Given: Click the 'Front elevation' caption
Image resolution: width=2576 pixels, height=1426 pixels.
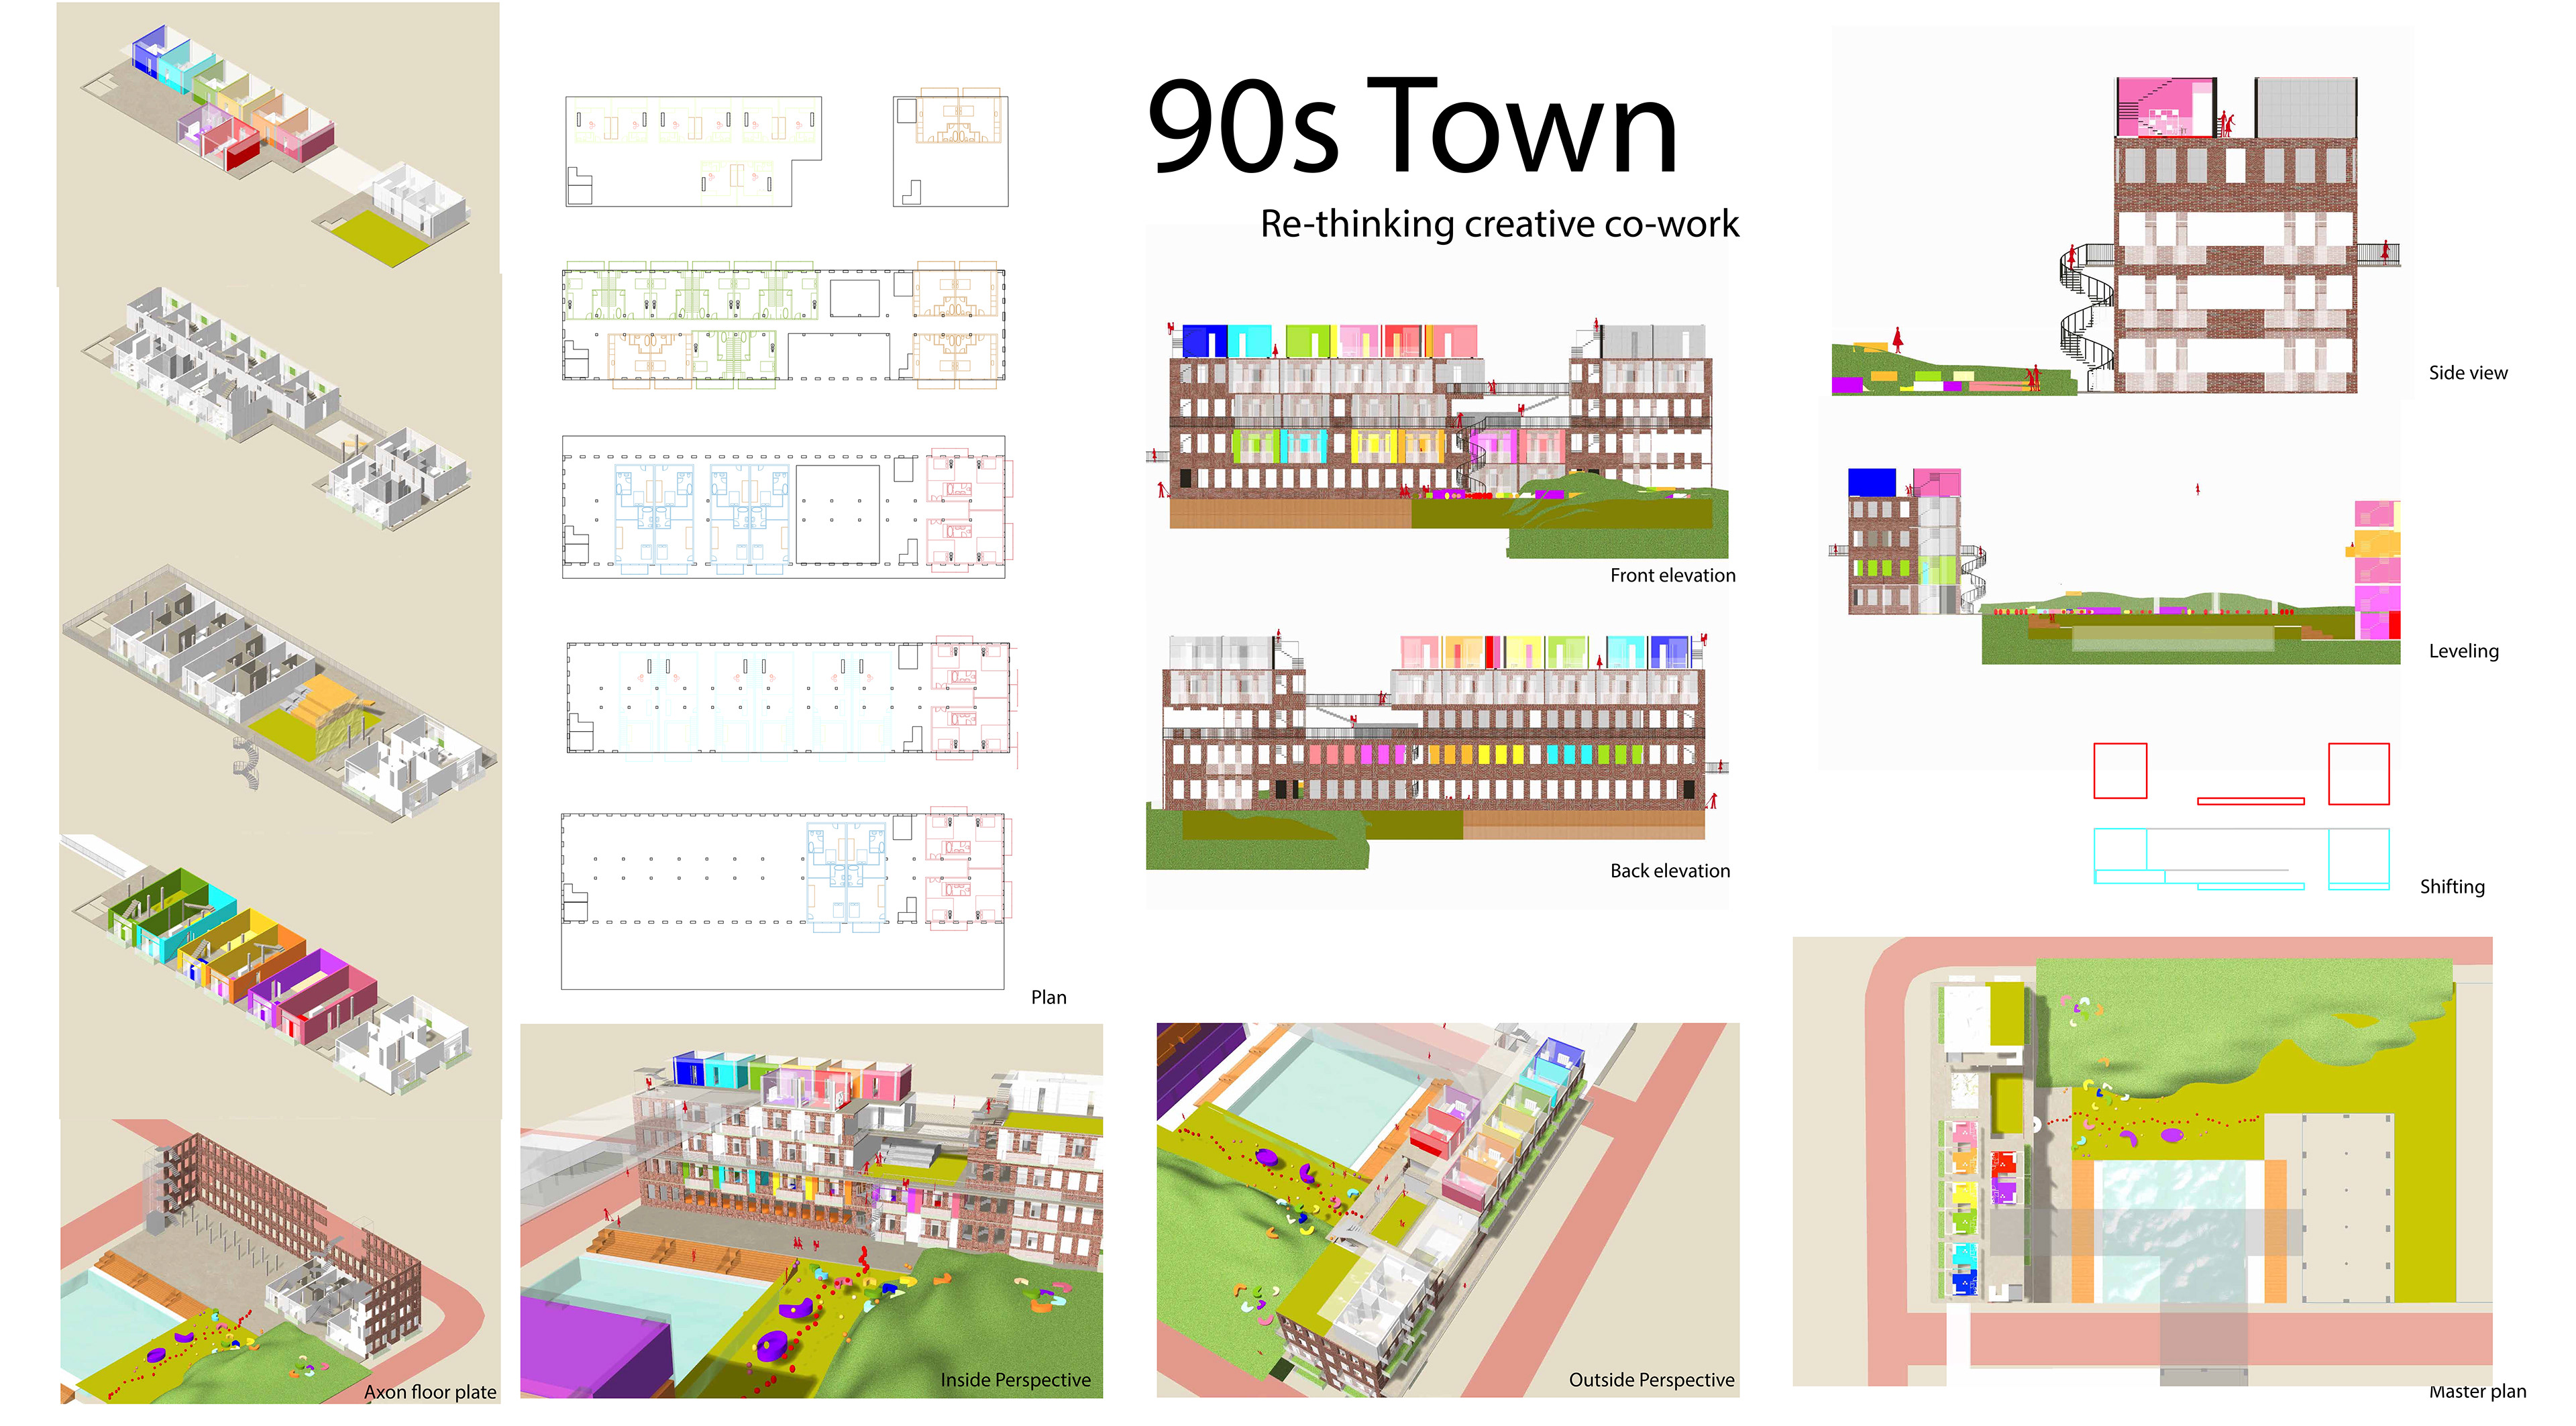Looking at the screenshot, I should coord(1672,575).
